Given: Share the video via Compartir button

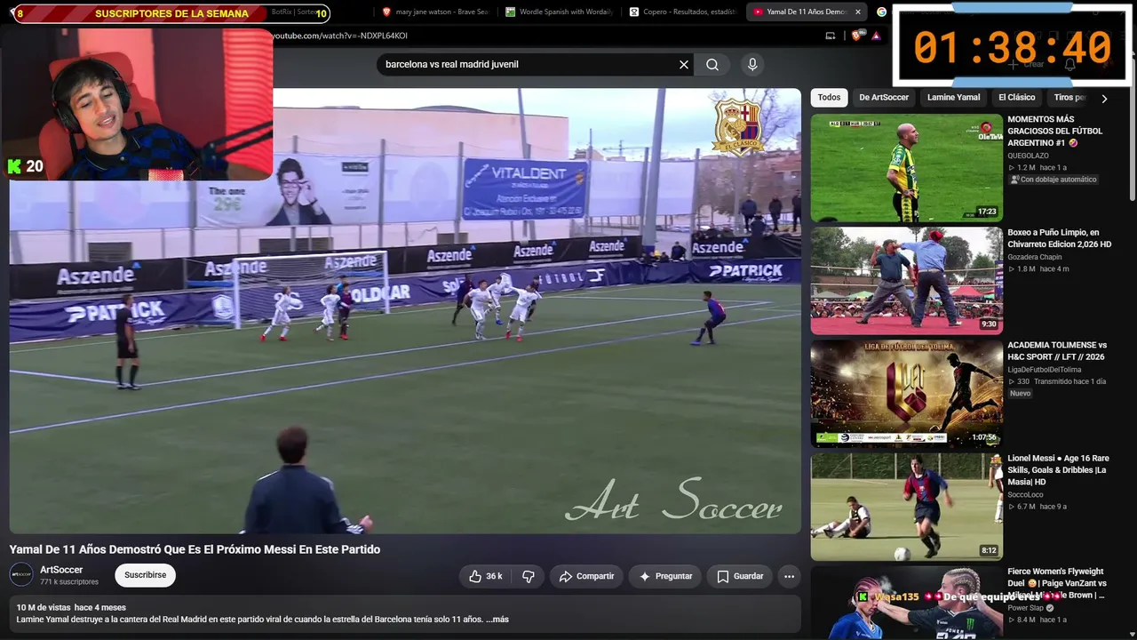Looking at the screenshot, I should (586, 576).
